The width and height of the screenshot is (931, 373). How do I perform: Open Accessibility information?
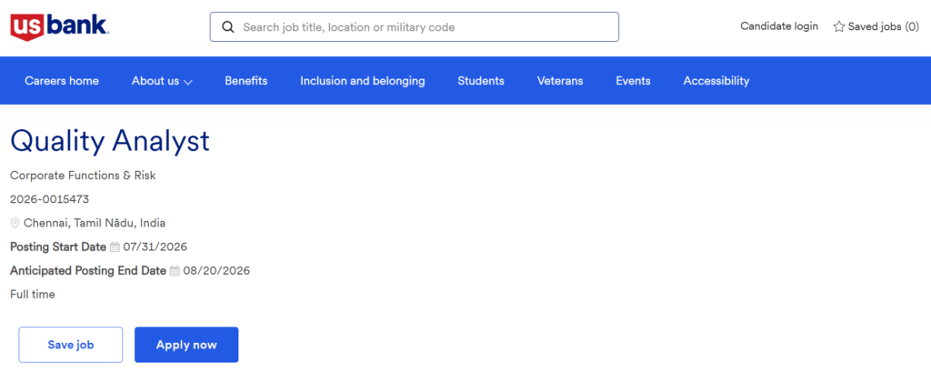(716, 81)
